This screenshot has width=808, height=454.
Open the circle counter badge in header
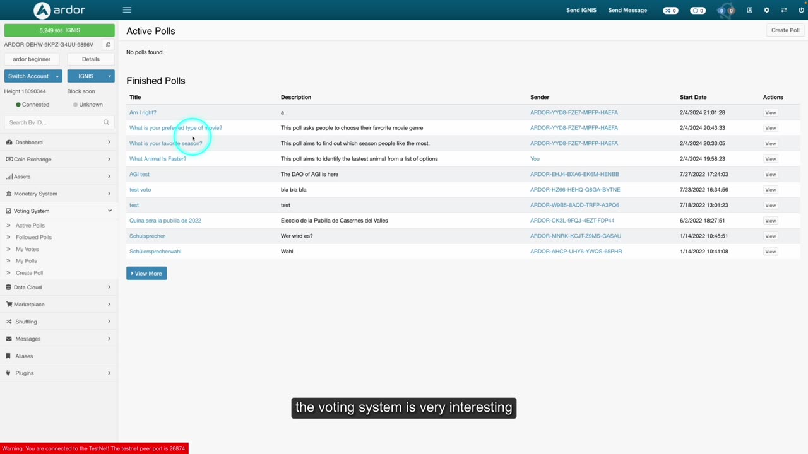(x=698, y=11)
